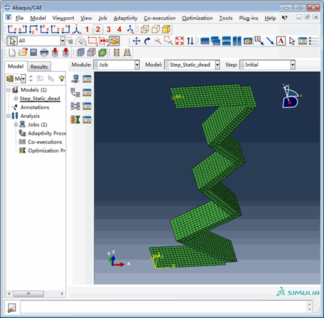324x318 pixels.
Task: Cascade the viewports
Action: point(216,41)
